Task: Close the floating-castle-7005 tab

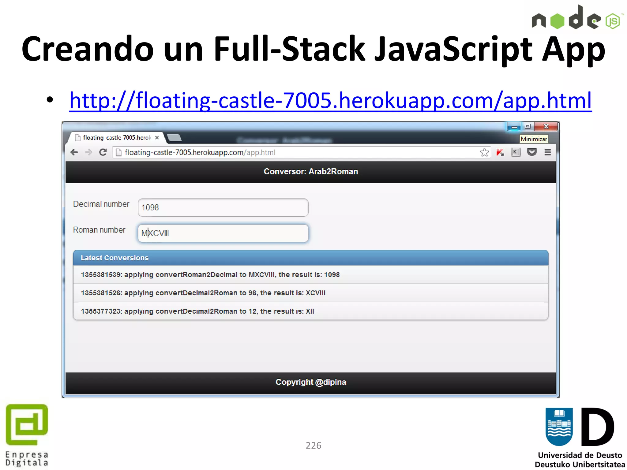Action: [x=157, y=138]
